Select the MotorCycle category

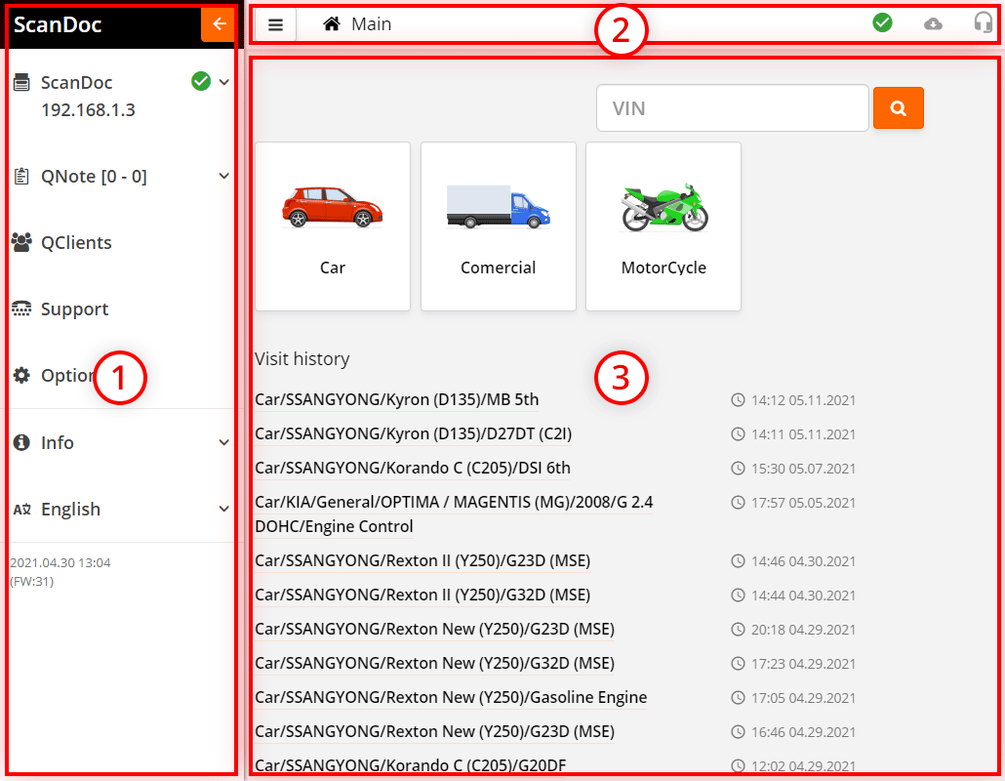(x=663, y=226)
